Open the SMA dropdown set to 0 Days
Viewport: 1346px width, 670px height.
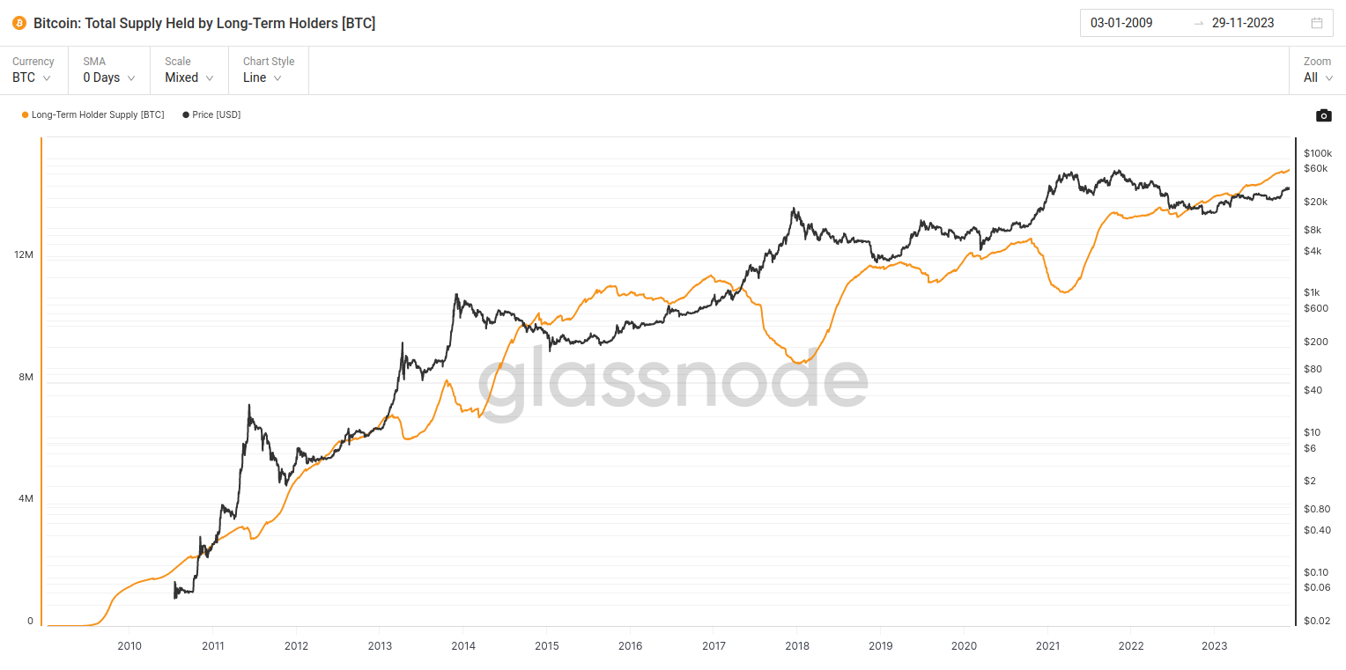[107, 77]
